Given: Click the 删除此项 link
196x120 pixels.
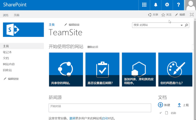Looking at the screenshot, I should (x=93, y=47).
